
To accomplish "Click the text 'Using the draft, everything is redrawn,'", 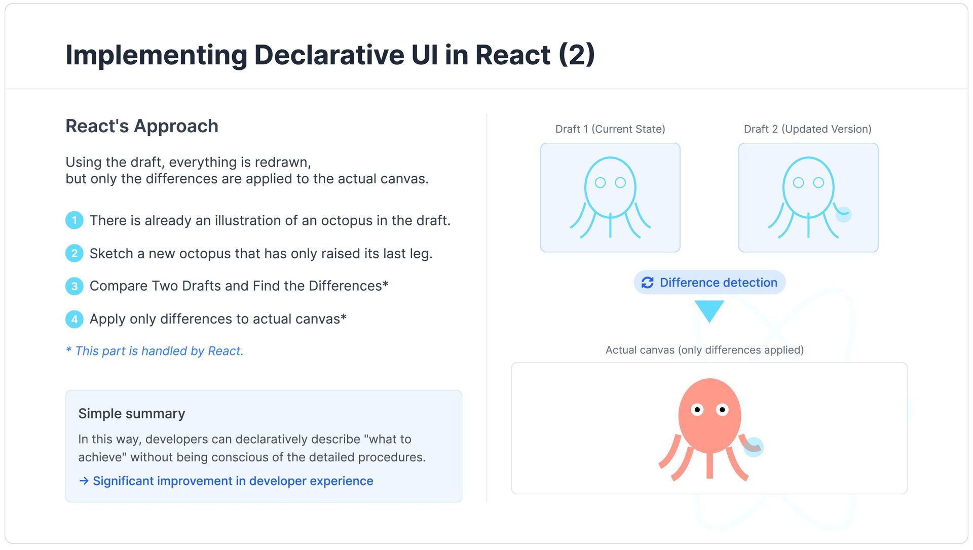I will point(188,162).
